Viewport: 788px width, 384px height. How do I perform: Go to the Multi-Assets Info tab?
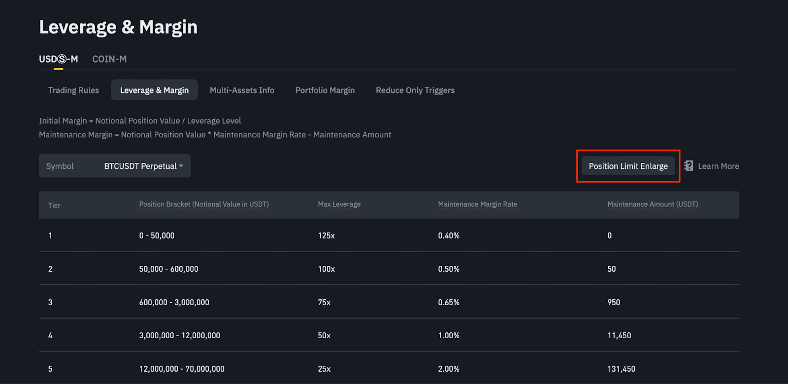242,90
